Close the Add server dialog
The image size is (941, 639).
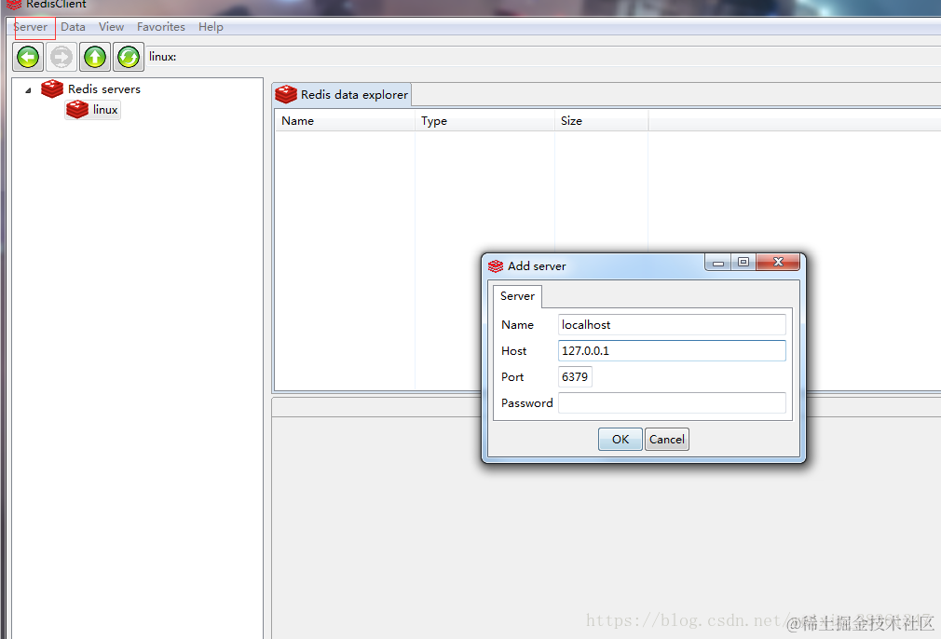point(778,262)
